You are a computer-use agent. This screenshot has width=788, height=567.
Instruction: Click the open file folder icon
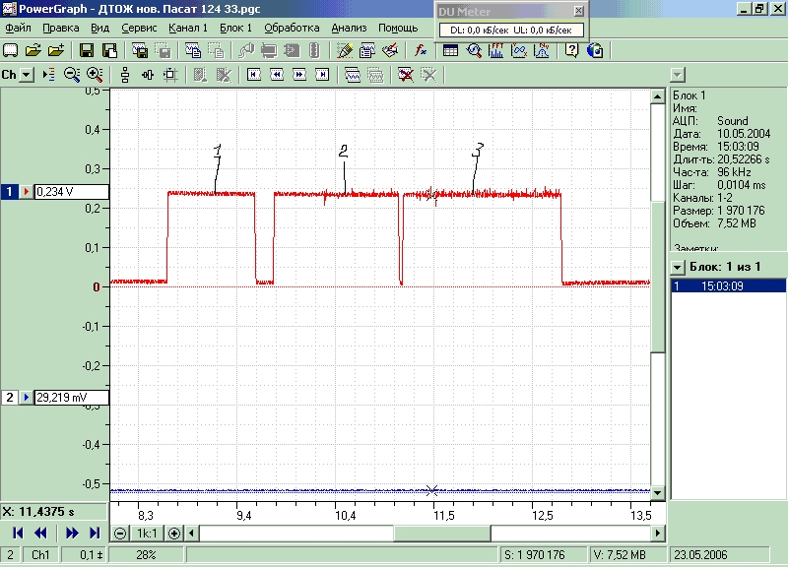pyautogui.click(x=33, y=50)
